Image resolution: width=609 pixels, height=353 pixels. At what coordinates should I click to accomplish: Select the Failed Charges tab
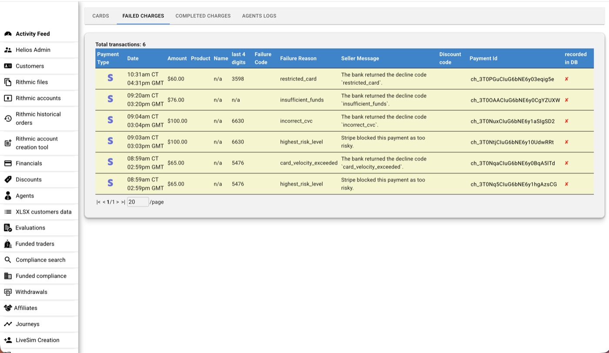143,16
